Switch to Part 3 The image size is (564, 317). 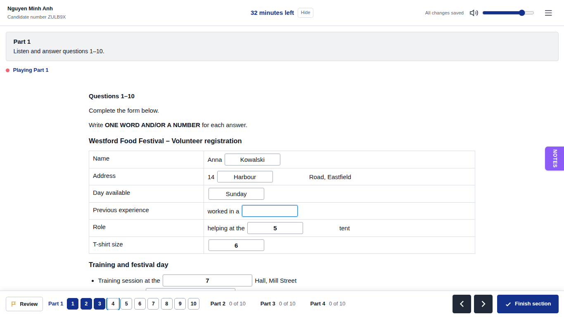(278, 304)
